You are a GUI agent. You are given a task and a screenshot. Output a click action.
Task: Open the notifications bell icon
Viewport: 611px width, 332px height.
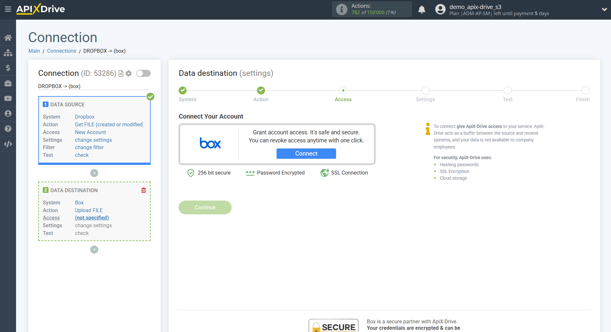(422, 9)
